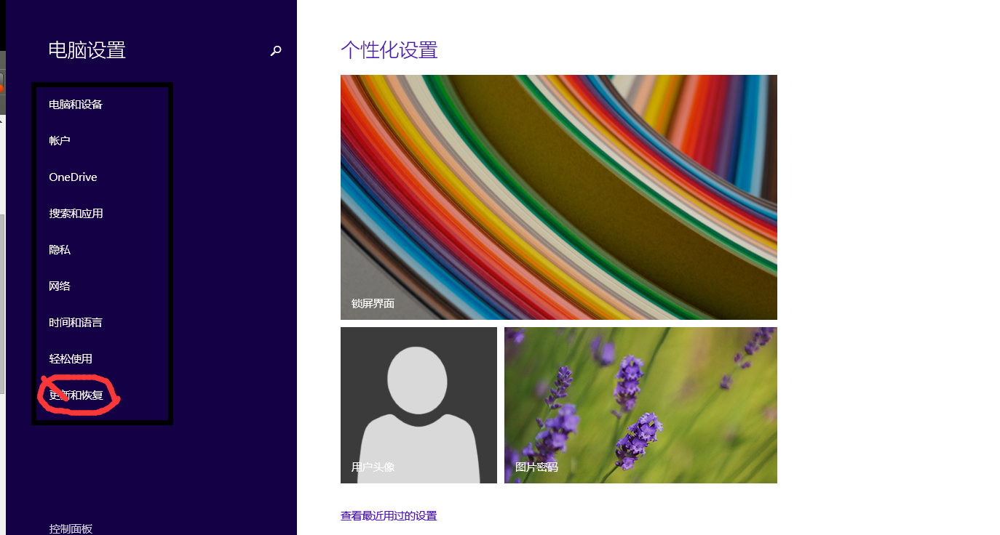
Task: Choose 轻松使用 in the sidebar
Action: coord(71,359)
